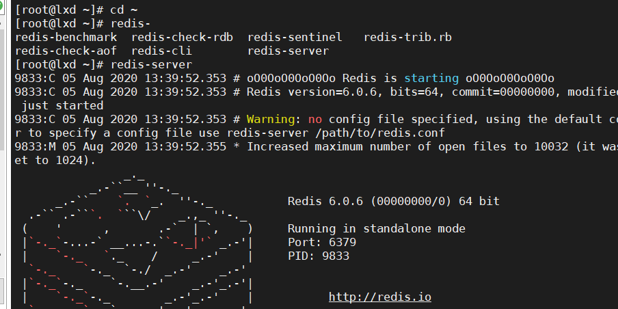This screenshot has width=618, height=309.
Task: Click the 'just started' log line
Action: click(x=62, y=106)
